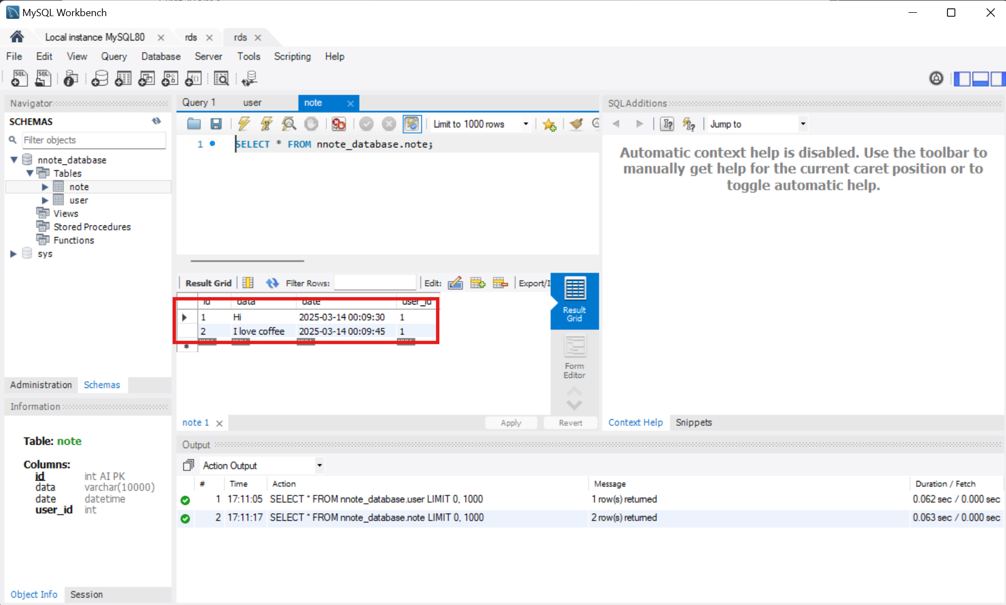Screen dimensions: 1006x605
Task: Create a new schema icon
Action: pos(100,78)
